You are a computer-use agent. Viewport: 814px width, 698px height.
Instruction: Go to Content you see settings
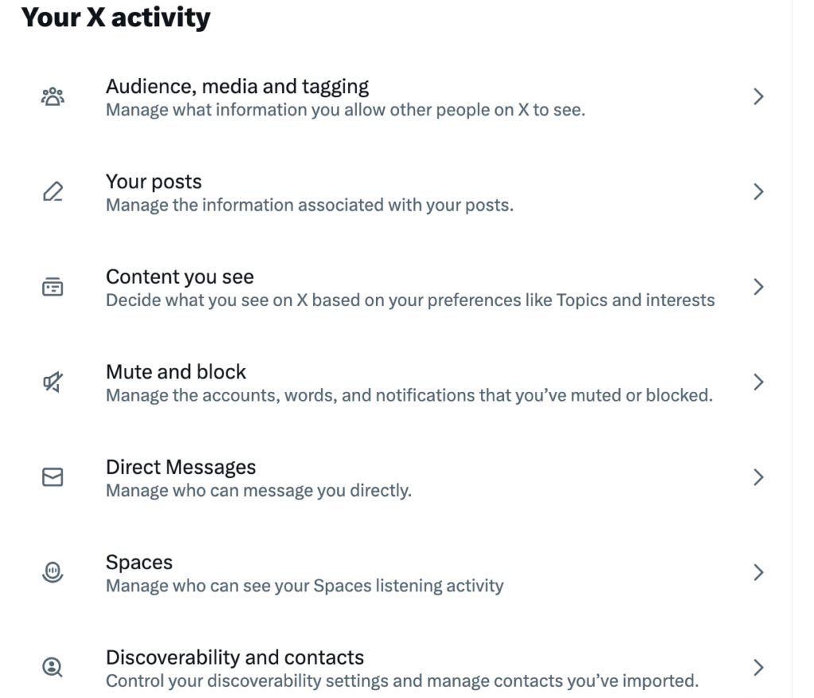click(x=180, y=277)
